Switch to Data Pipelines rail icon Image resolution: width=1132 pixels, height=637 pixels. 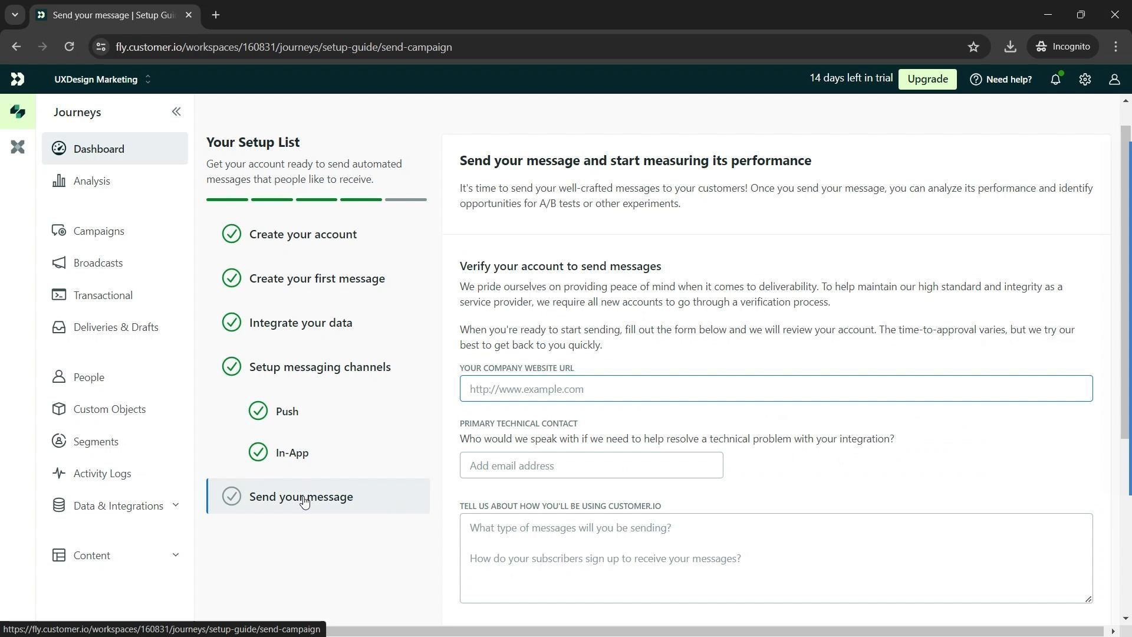click(18, 147)
